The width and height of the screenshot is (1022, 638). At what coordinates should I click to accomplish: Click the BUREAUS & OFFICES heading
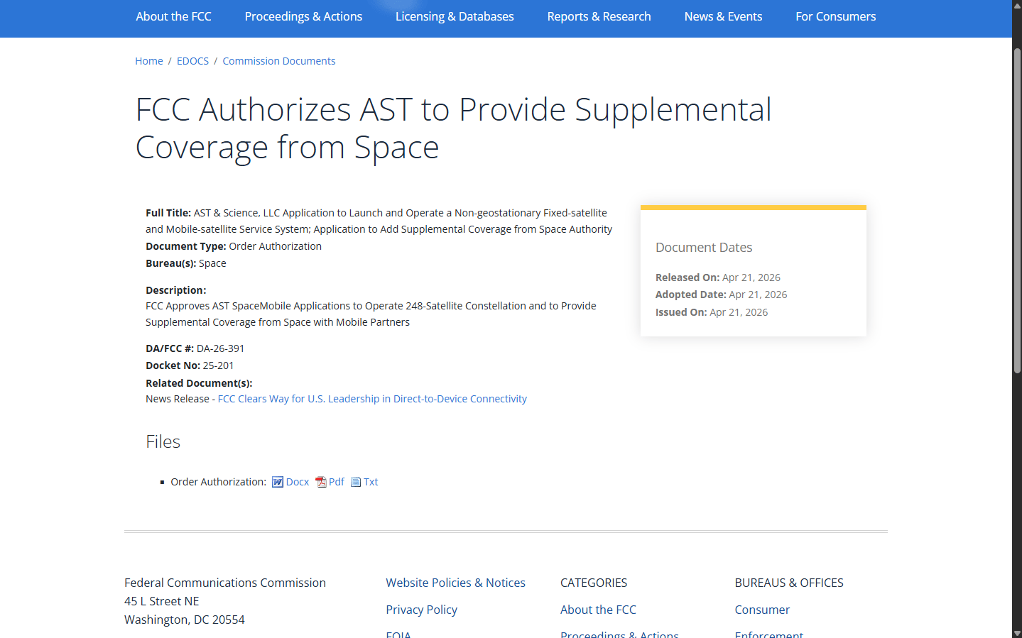click(x=789, y=583)
